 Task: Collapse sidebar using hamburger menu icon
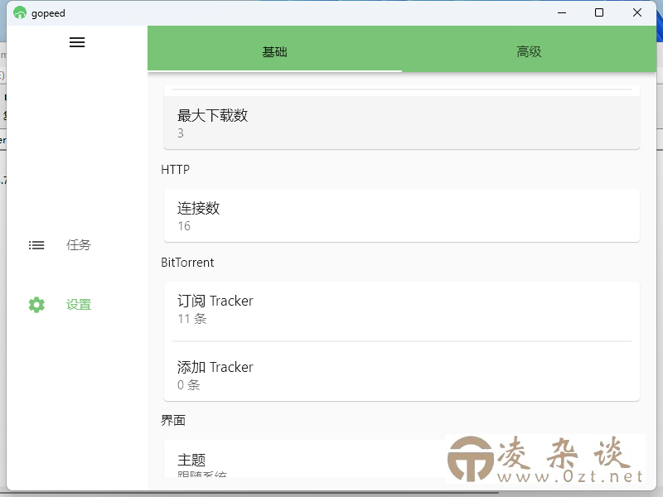tap(77, 42)
